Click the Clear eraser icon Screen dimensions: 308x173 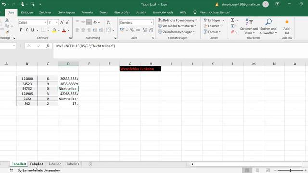click(232, 32)
